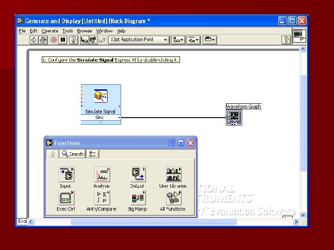The width and height of the screenshot is (334, 250).
Task: Open the Input functions subpalette
Action: [x=66, y=175]
